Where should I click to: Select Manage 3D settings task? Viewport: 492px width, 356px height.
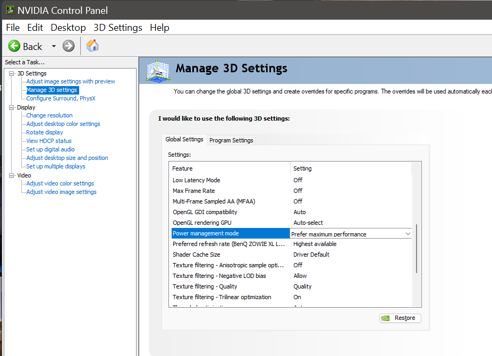coord(52,90)
